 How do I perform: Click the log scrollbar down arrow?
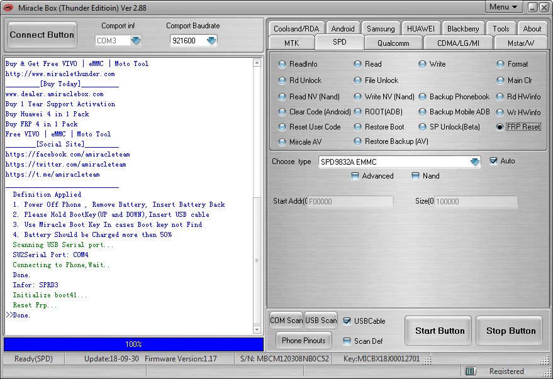[x=257, y=330]
